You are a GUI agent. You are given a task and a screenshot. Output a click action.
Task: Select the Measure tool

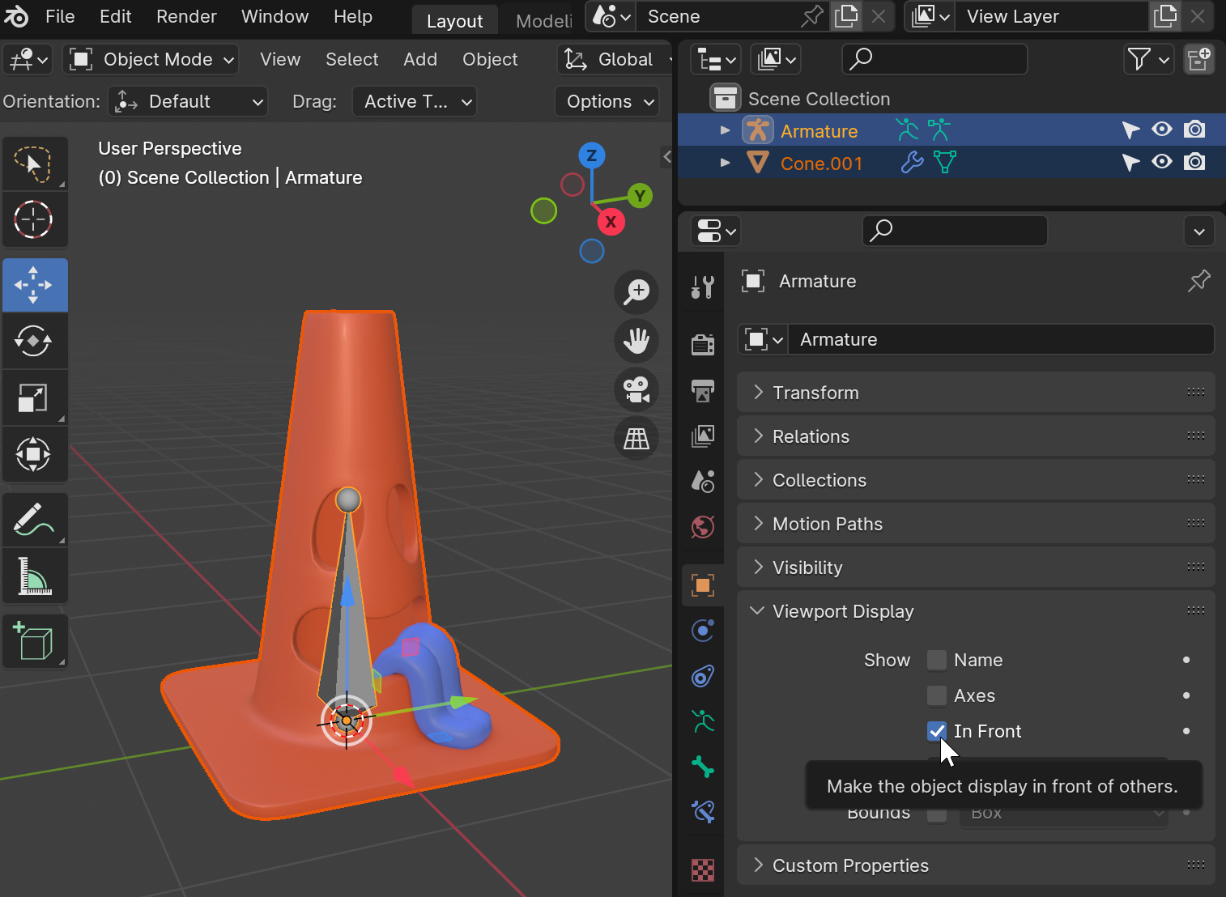click(34, 576)
